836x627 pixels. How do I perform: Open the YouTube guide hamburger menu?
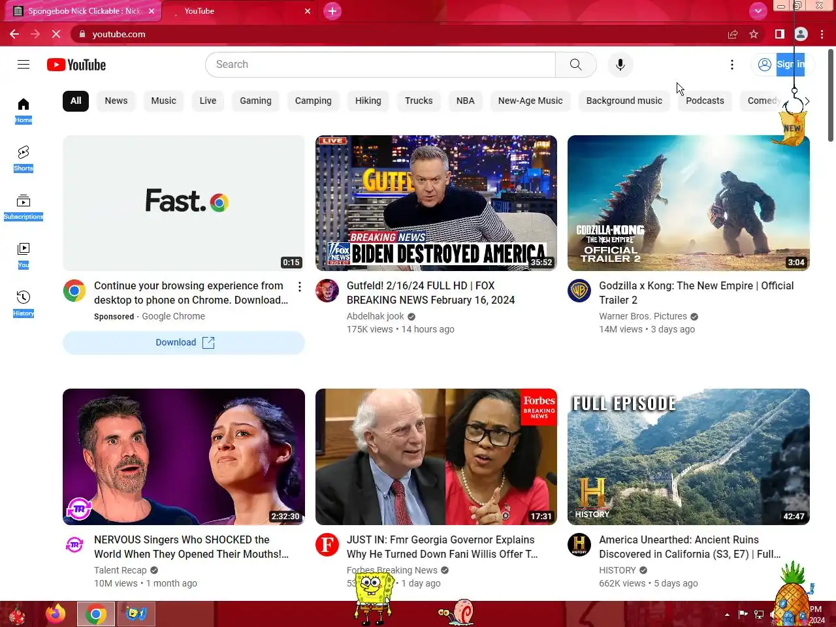(24, 64)
